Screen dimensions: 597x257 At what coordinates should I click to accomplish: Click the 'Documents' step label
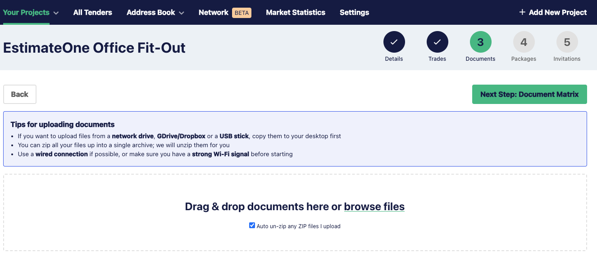(x=481, y=59)
